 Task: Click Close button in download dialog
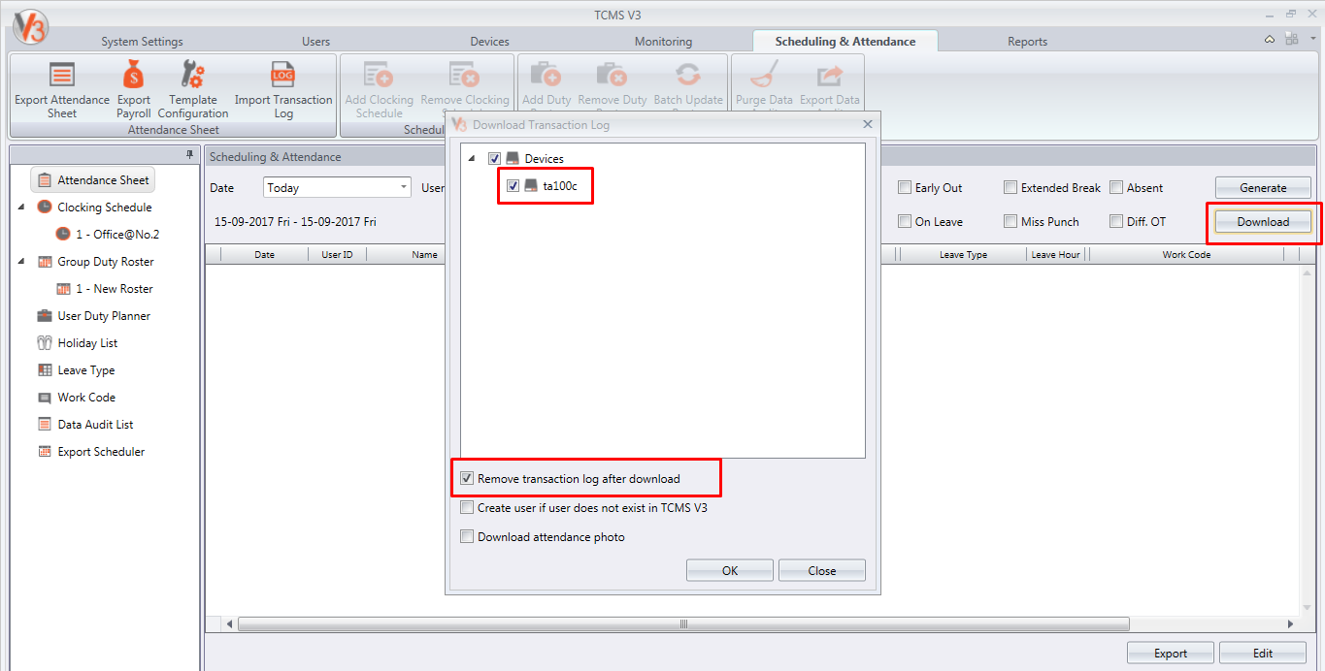click(x=822, y=570)
